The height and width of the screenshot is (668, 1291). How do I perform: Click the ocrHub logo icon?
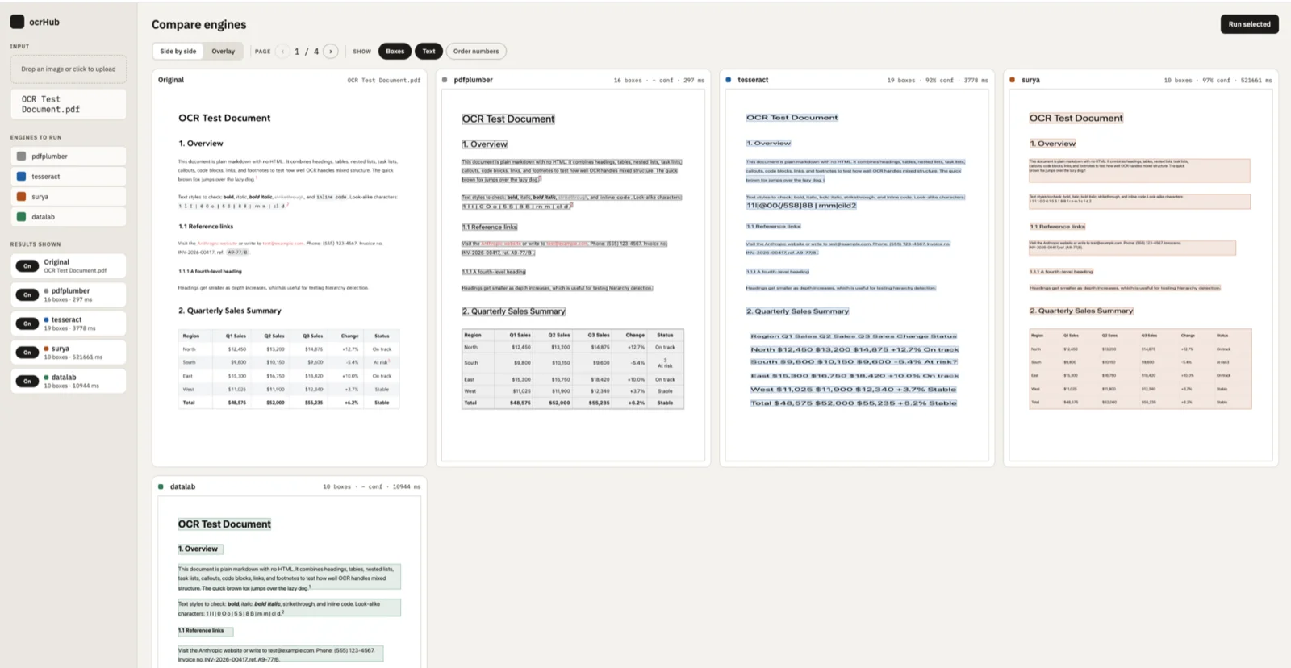point(17,22)
